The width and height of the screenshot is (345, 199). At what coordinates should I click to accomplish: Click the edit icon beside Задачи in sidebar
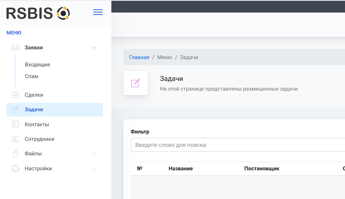15,109
